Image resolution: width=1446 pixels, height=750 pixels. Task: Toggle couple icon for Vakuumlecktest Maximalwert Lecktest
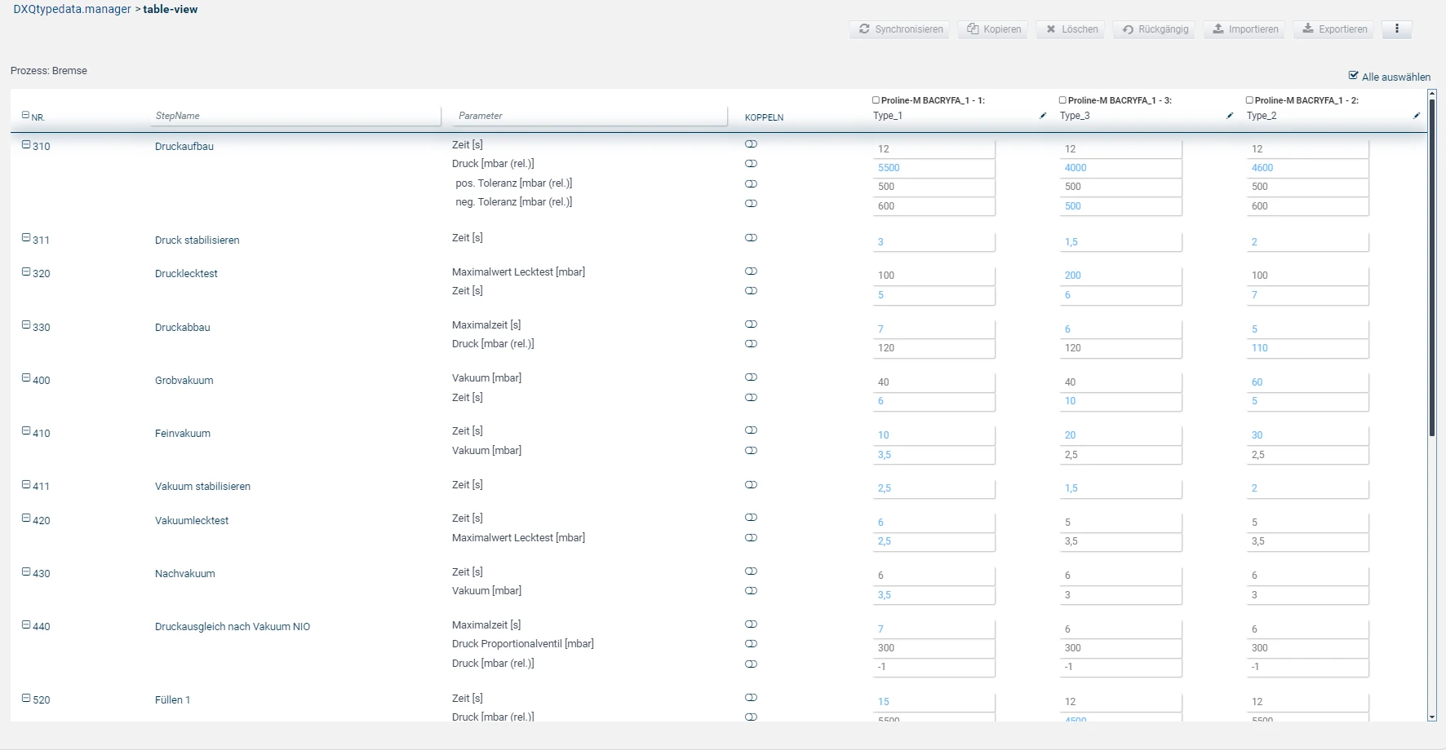751,538
